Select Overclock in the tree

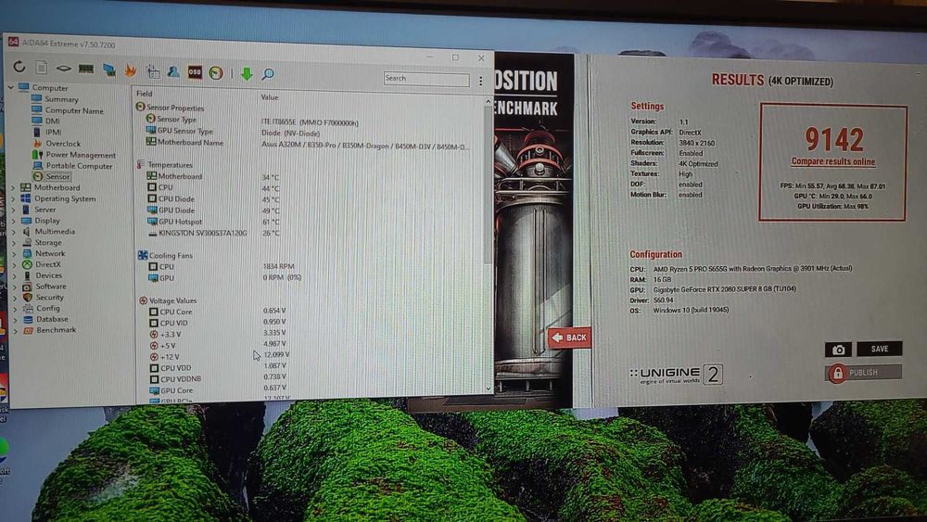tap(63, 143)
